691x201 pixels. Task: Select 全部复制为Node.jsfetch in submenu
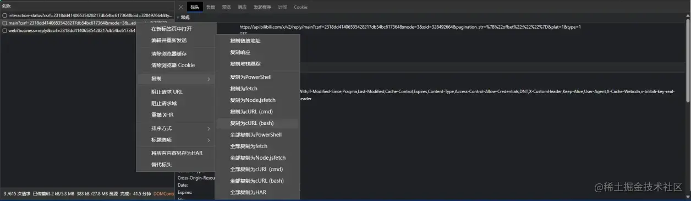[x=257, y=158]
